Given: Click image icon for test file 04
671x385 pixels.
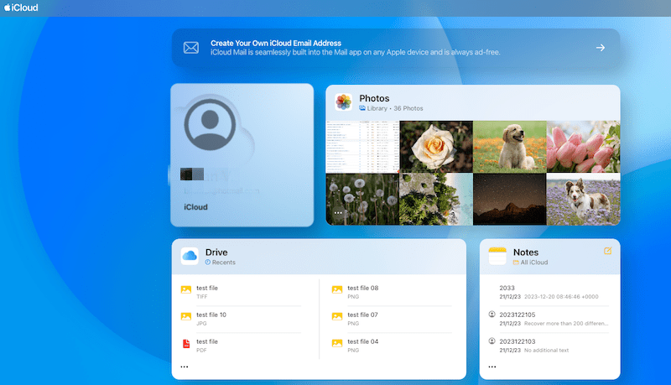Looking at the screenshot, I should pyautogui.click(x=337, y=343).
